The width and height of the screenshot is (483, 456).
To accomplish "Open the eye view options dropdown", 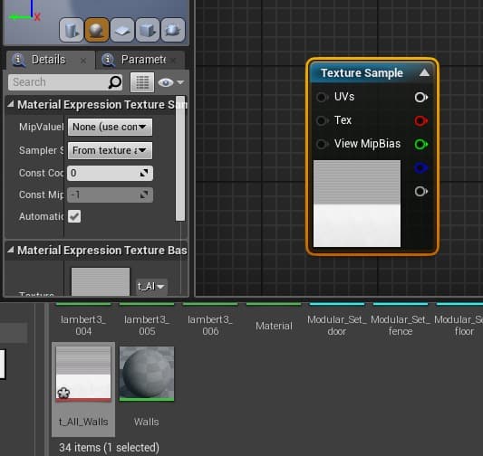I will coord(171,82).
